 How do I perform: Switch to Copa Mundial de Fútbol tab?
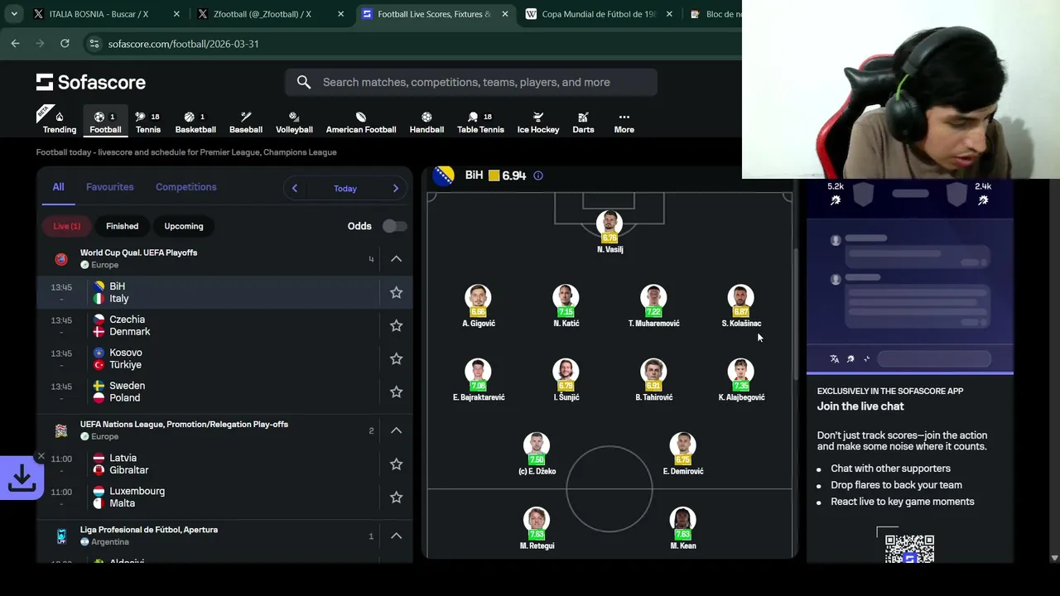596,14
